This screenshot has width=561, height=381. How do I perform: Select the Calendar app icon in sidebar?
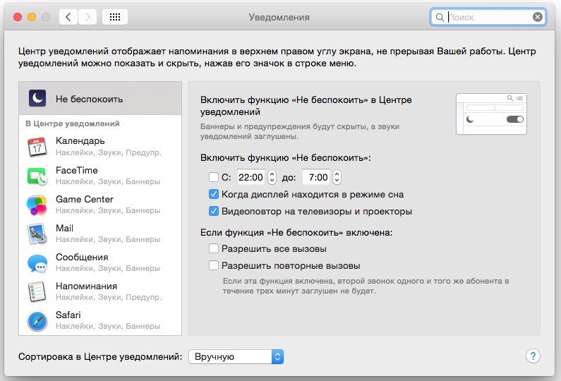coord(37,147)
